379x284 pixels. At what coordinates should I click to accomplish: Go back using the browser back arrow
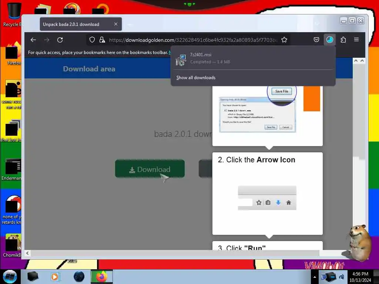click(33, 40)
